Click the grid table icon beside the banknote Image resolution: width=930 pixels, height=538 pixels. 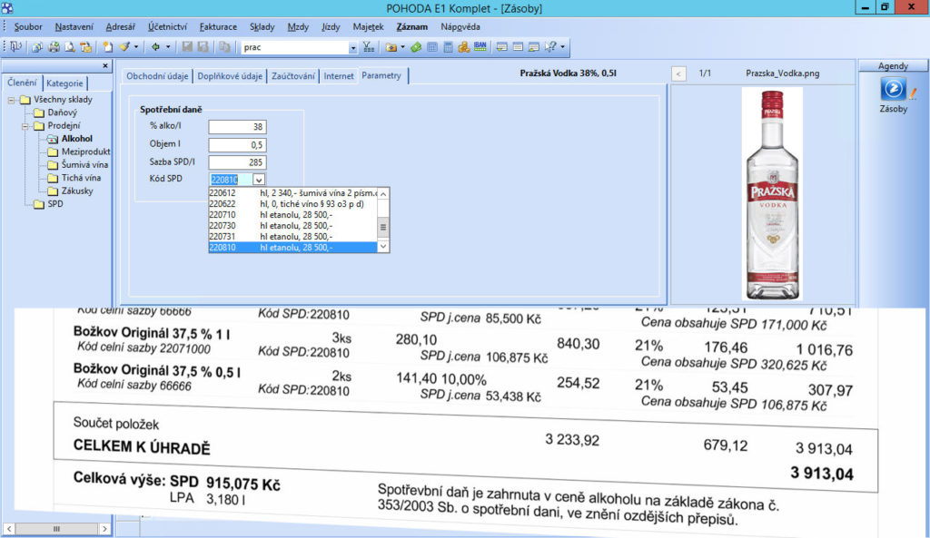(x=432, y=47)
